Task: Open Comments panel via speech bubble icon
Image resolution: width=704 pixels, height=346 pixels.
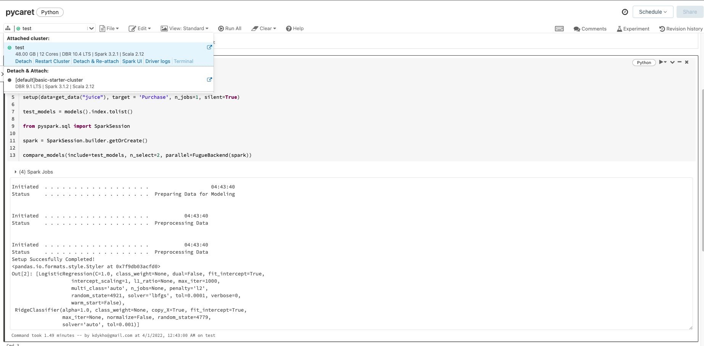Action: point(590,29)
